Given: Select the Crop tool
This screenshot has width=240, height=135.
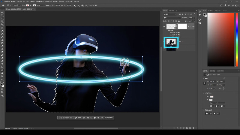Looking at the screenshot, I should [2, 24].
